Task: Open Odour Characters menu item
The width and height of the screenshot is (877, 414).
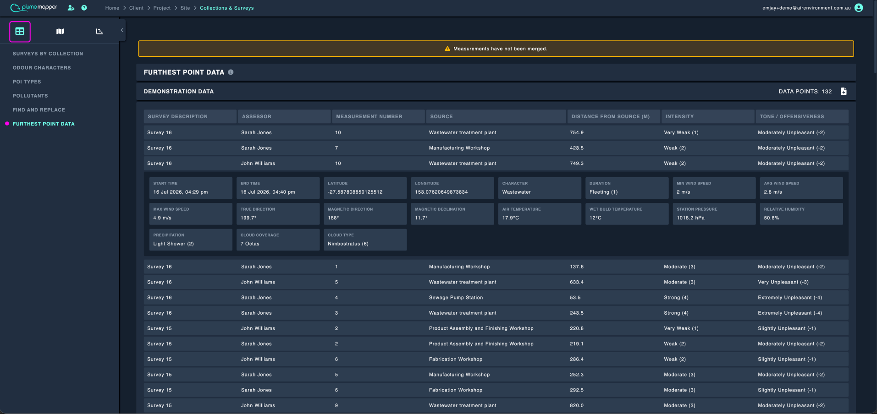Action: (42, 68)
